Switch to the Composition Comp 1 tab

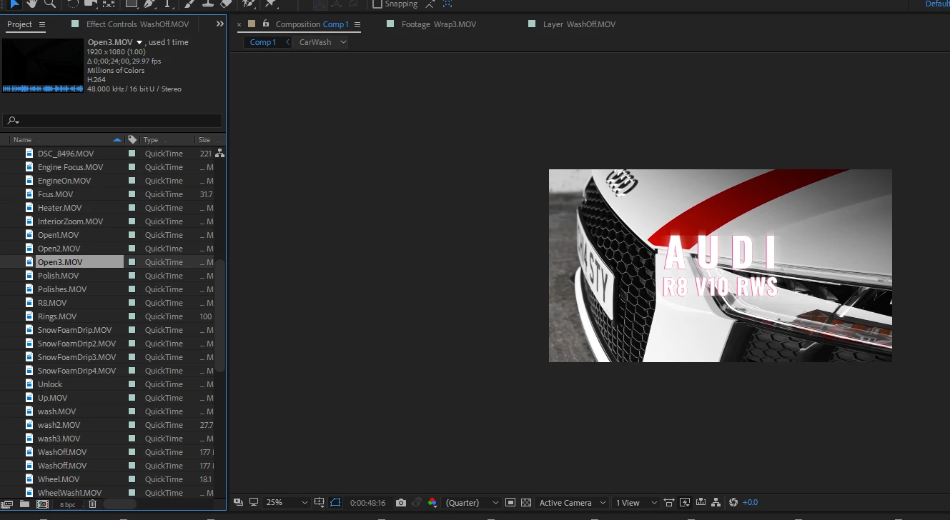click(x=312, y=24)
